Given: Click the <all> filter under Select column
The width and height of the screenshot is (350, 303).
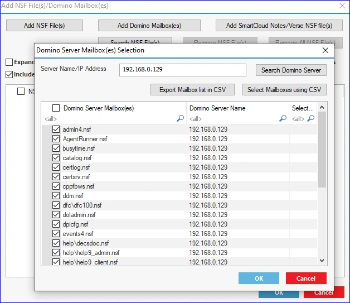Looking at the screenshot, I should pyautogui.click(x=298, y=119).
